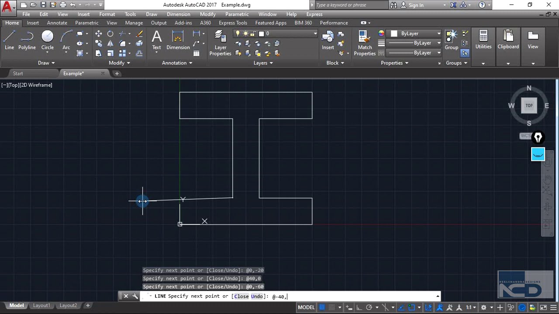Toggle object snap tracking in status bar

401,307
